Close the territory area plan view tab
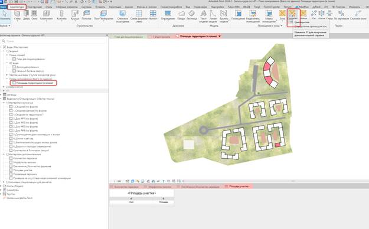The width and height of the screenshot is (369, 229). coord(220,36)
